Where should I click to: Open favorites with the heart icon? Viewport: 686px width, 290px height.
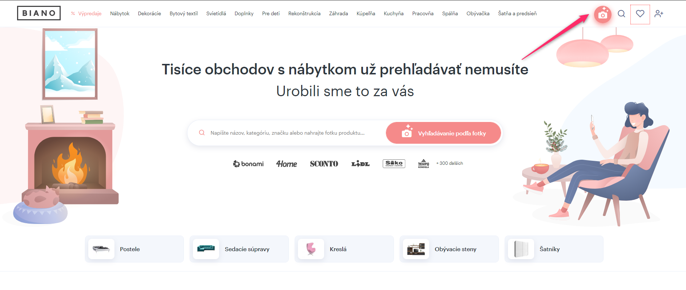[640, 14]
